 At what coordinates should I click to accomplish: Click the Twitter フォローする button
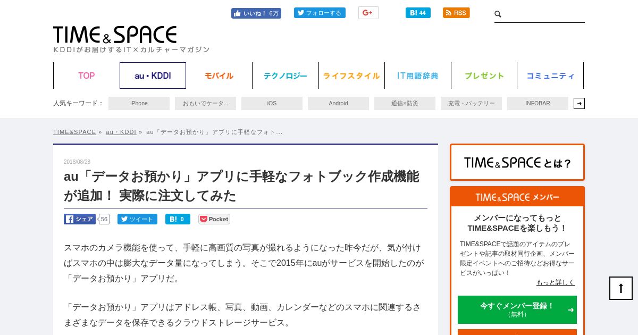320,13
